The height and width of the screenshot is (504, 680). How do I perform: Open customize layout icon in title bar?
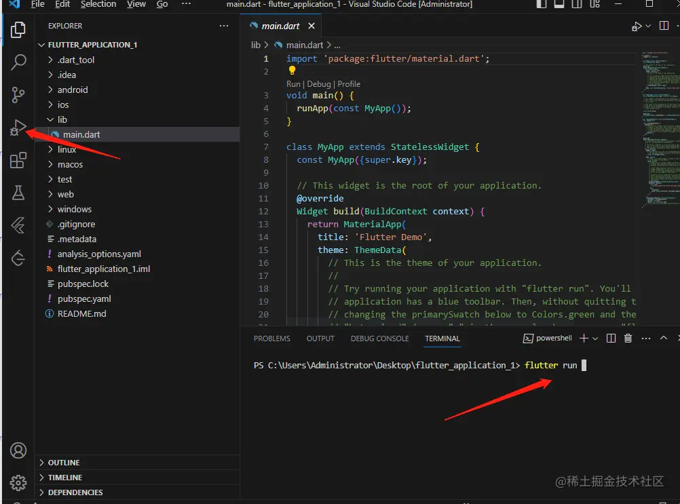[x=594, y=4]
